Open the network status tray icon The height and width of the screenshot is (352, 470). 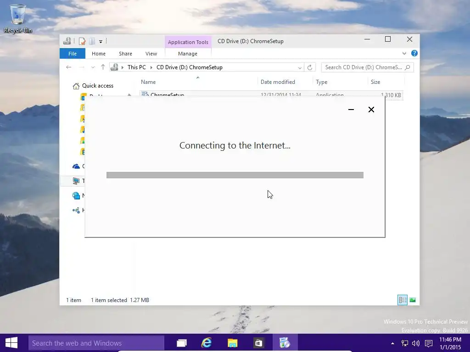[405, 343]
